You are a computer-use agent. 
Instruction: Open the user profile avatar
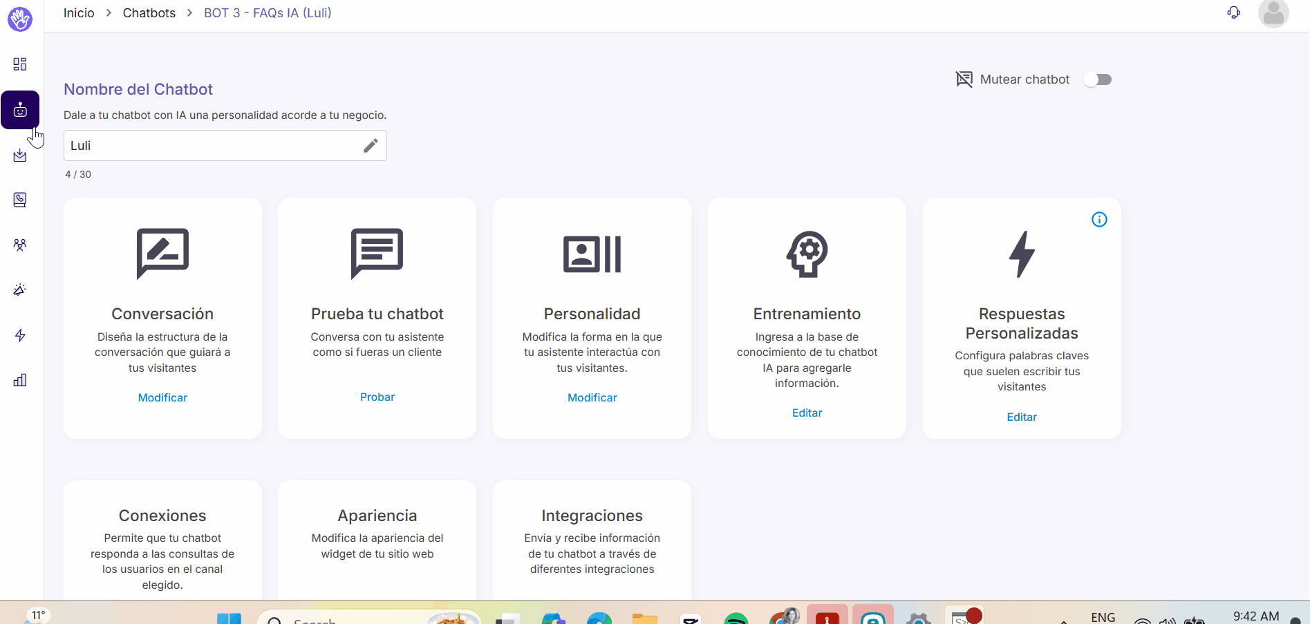click(x=1273, y=13)
